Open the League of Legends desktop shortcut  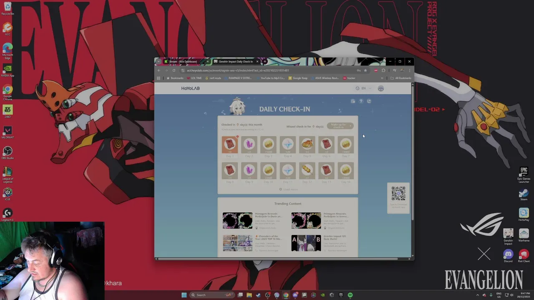point(8,175)
